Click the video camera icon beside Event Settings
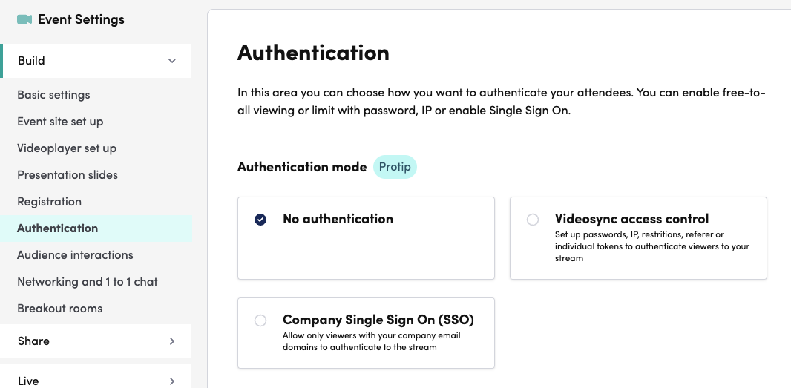This screenshot has width=791, height=388. click(24, 19)
